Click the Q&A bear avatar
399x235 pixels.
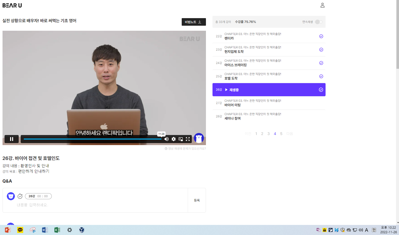(x=11, y=196)
